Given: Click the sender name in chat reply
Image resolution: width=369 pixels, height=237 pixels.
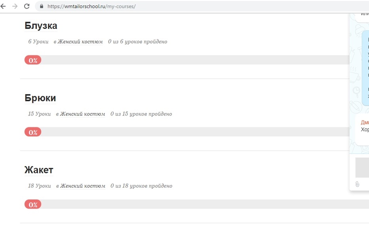Looking at the screenshot, I should pyautogui.click(x=365, y=122).
